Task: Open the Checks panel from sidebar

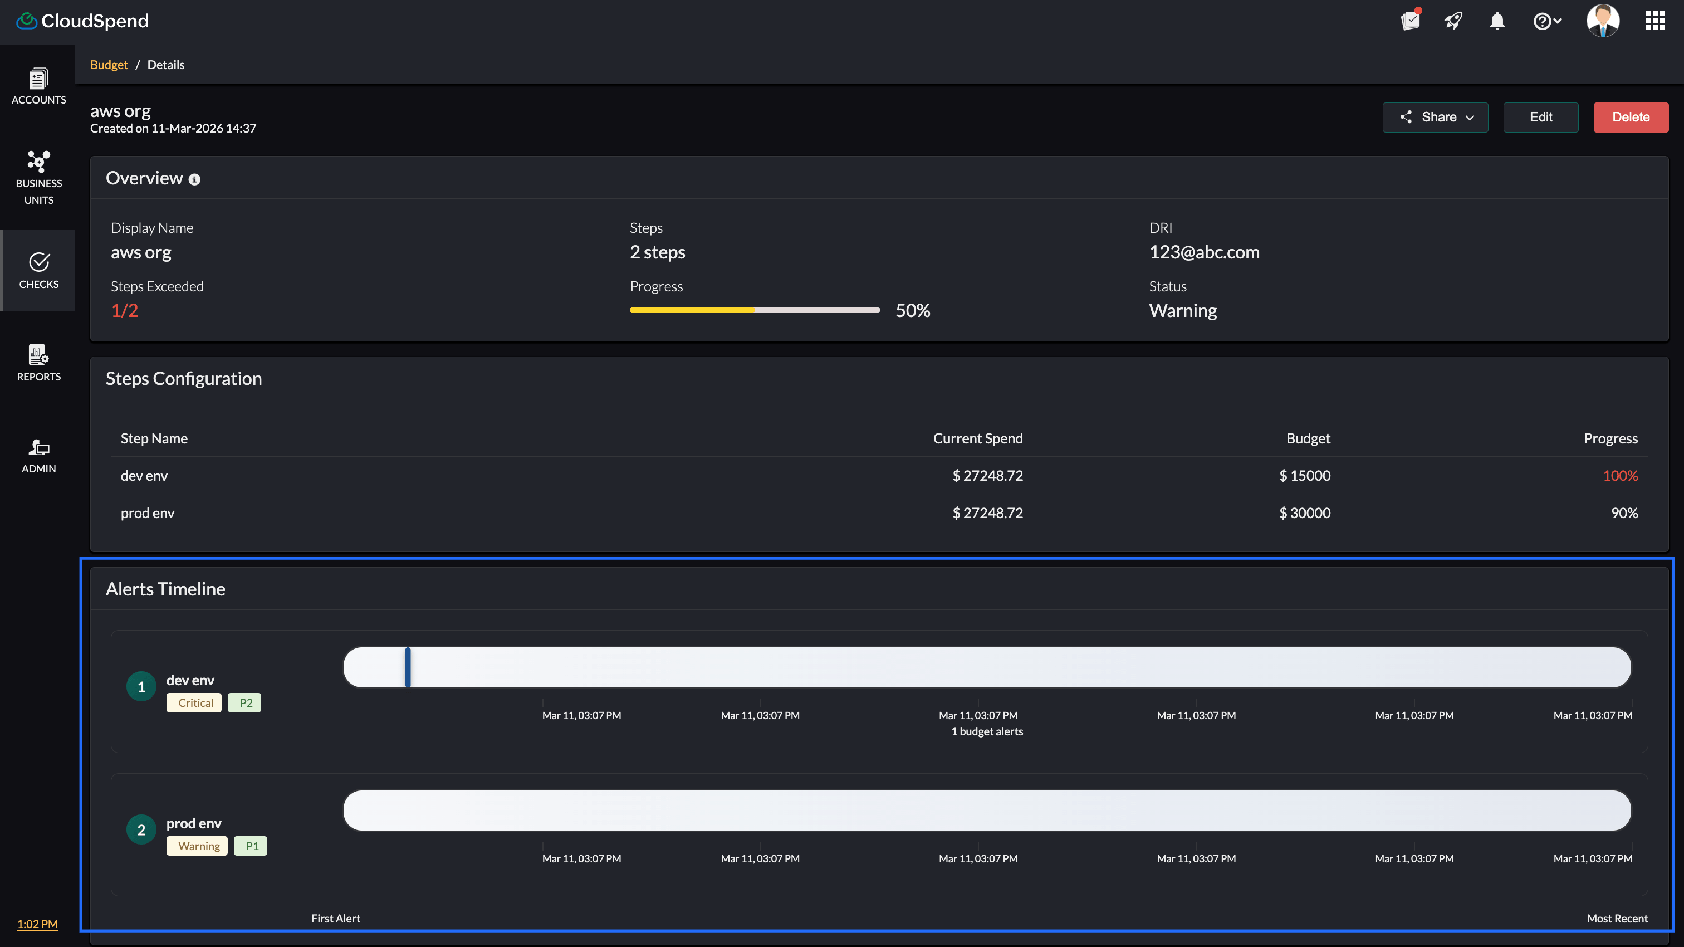Action: (x=38, y=270)
